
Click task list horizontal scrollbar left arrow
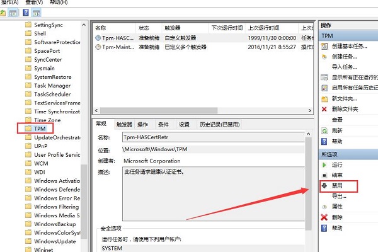click(x=96, y=110)
